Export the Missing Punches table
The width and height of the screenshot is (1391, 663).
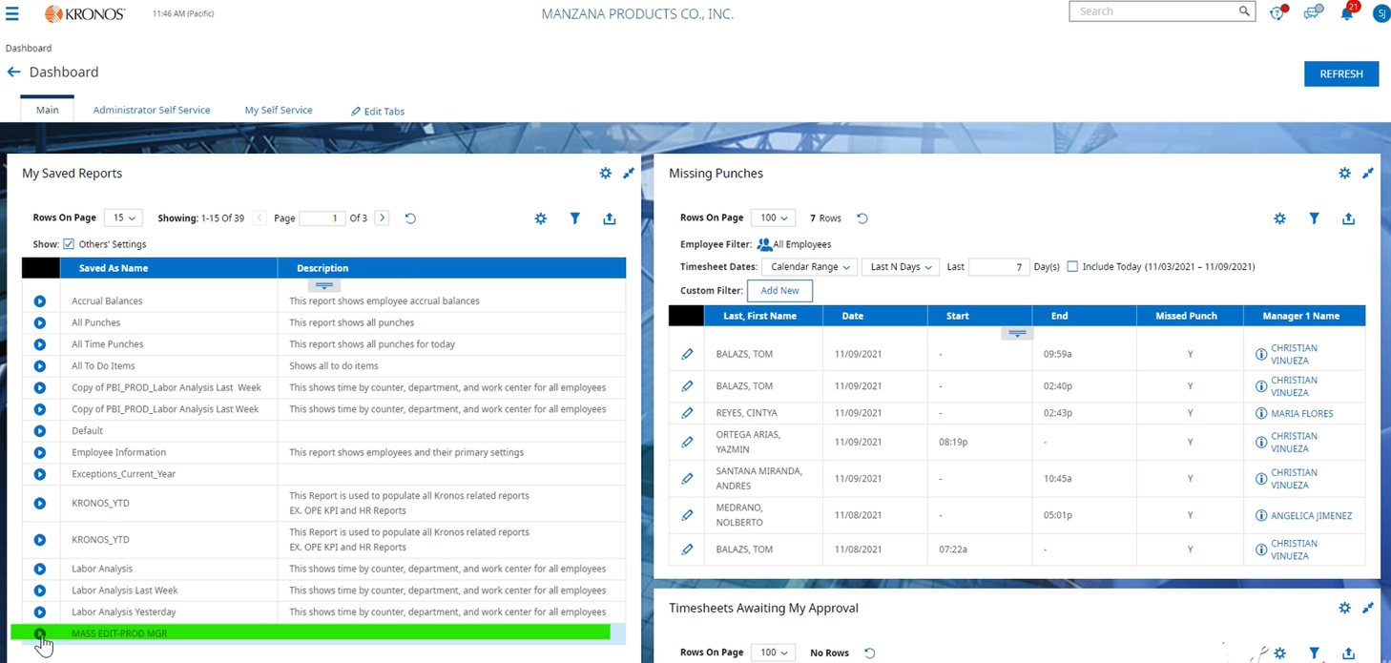(x=1348, y=218)
